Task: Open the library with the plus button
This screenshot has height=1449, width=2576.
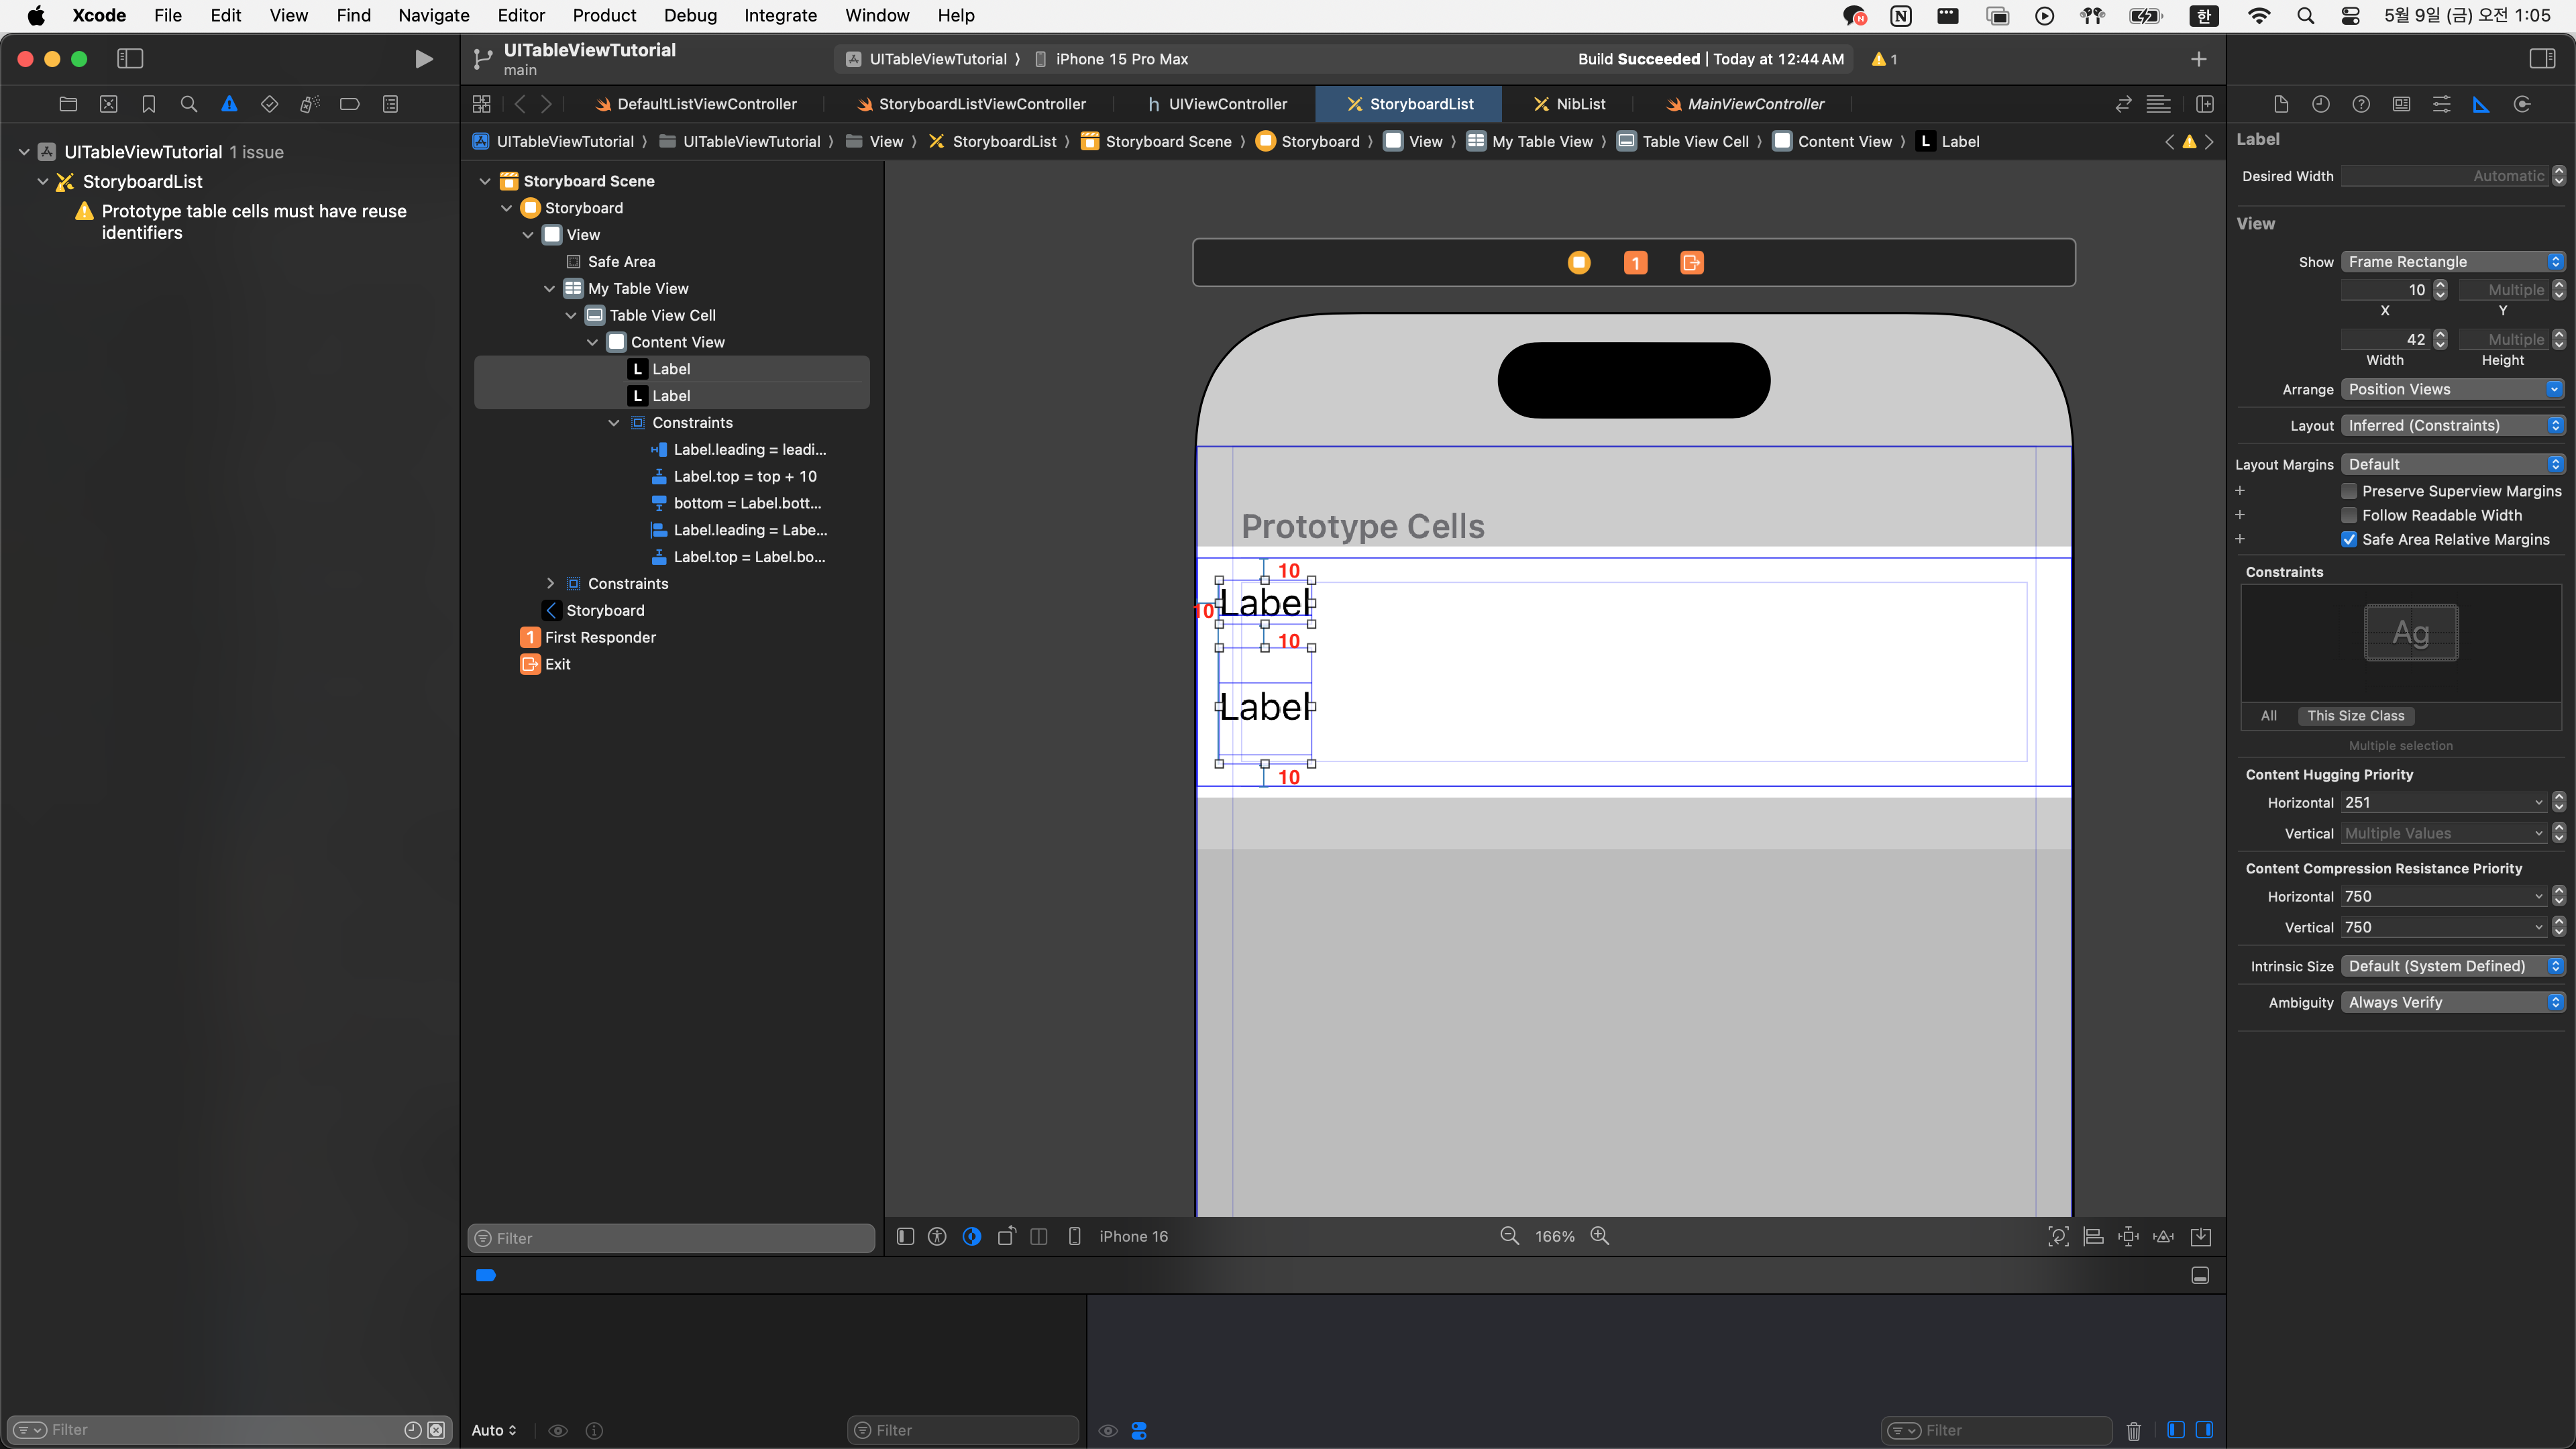Action: (2198, 59)
